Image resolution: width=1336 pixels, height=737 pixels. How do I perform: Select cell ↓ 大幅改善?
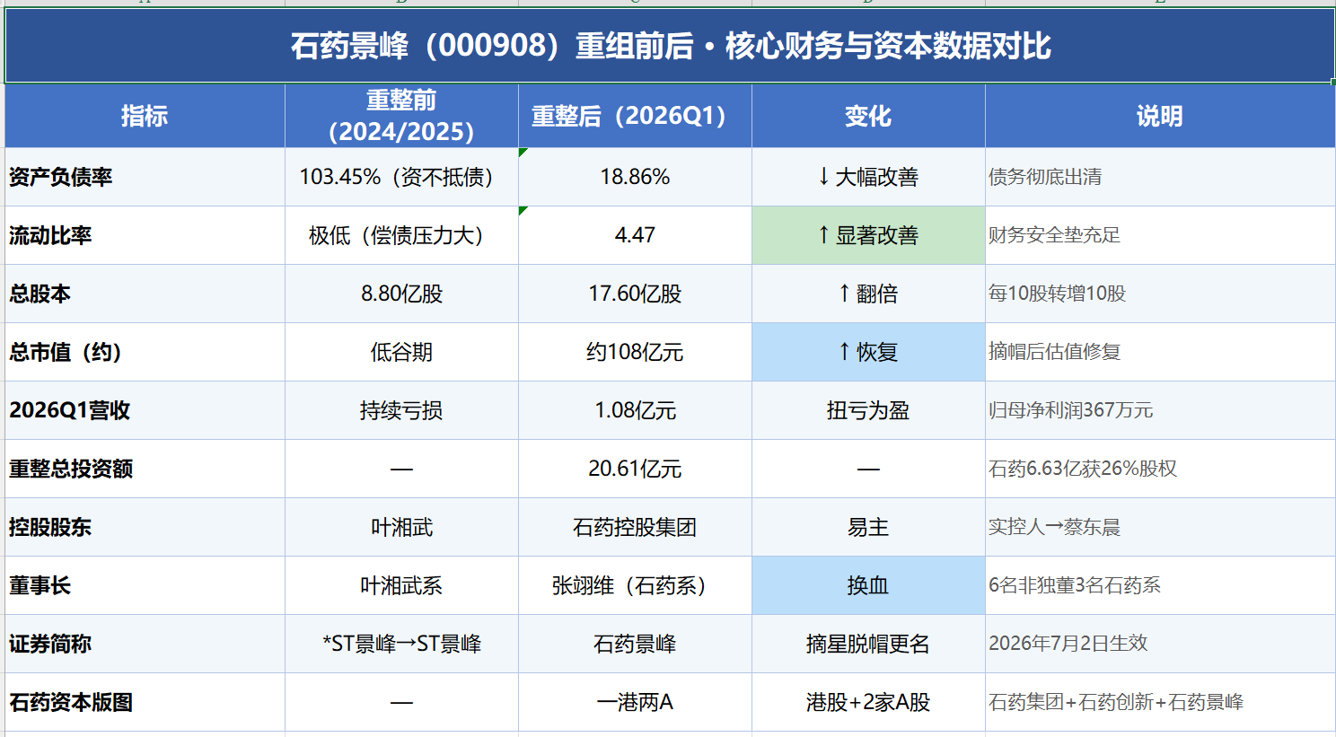pos(868,177)
